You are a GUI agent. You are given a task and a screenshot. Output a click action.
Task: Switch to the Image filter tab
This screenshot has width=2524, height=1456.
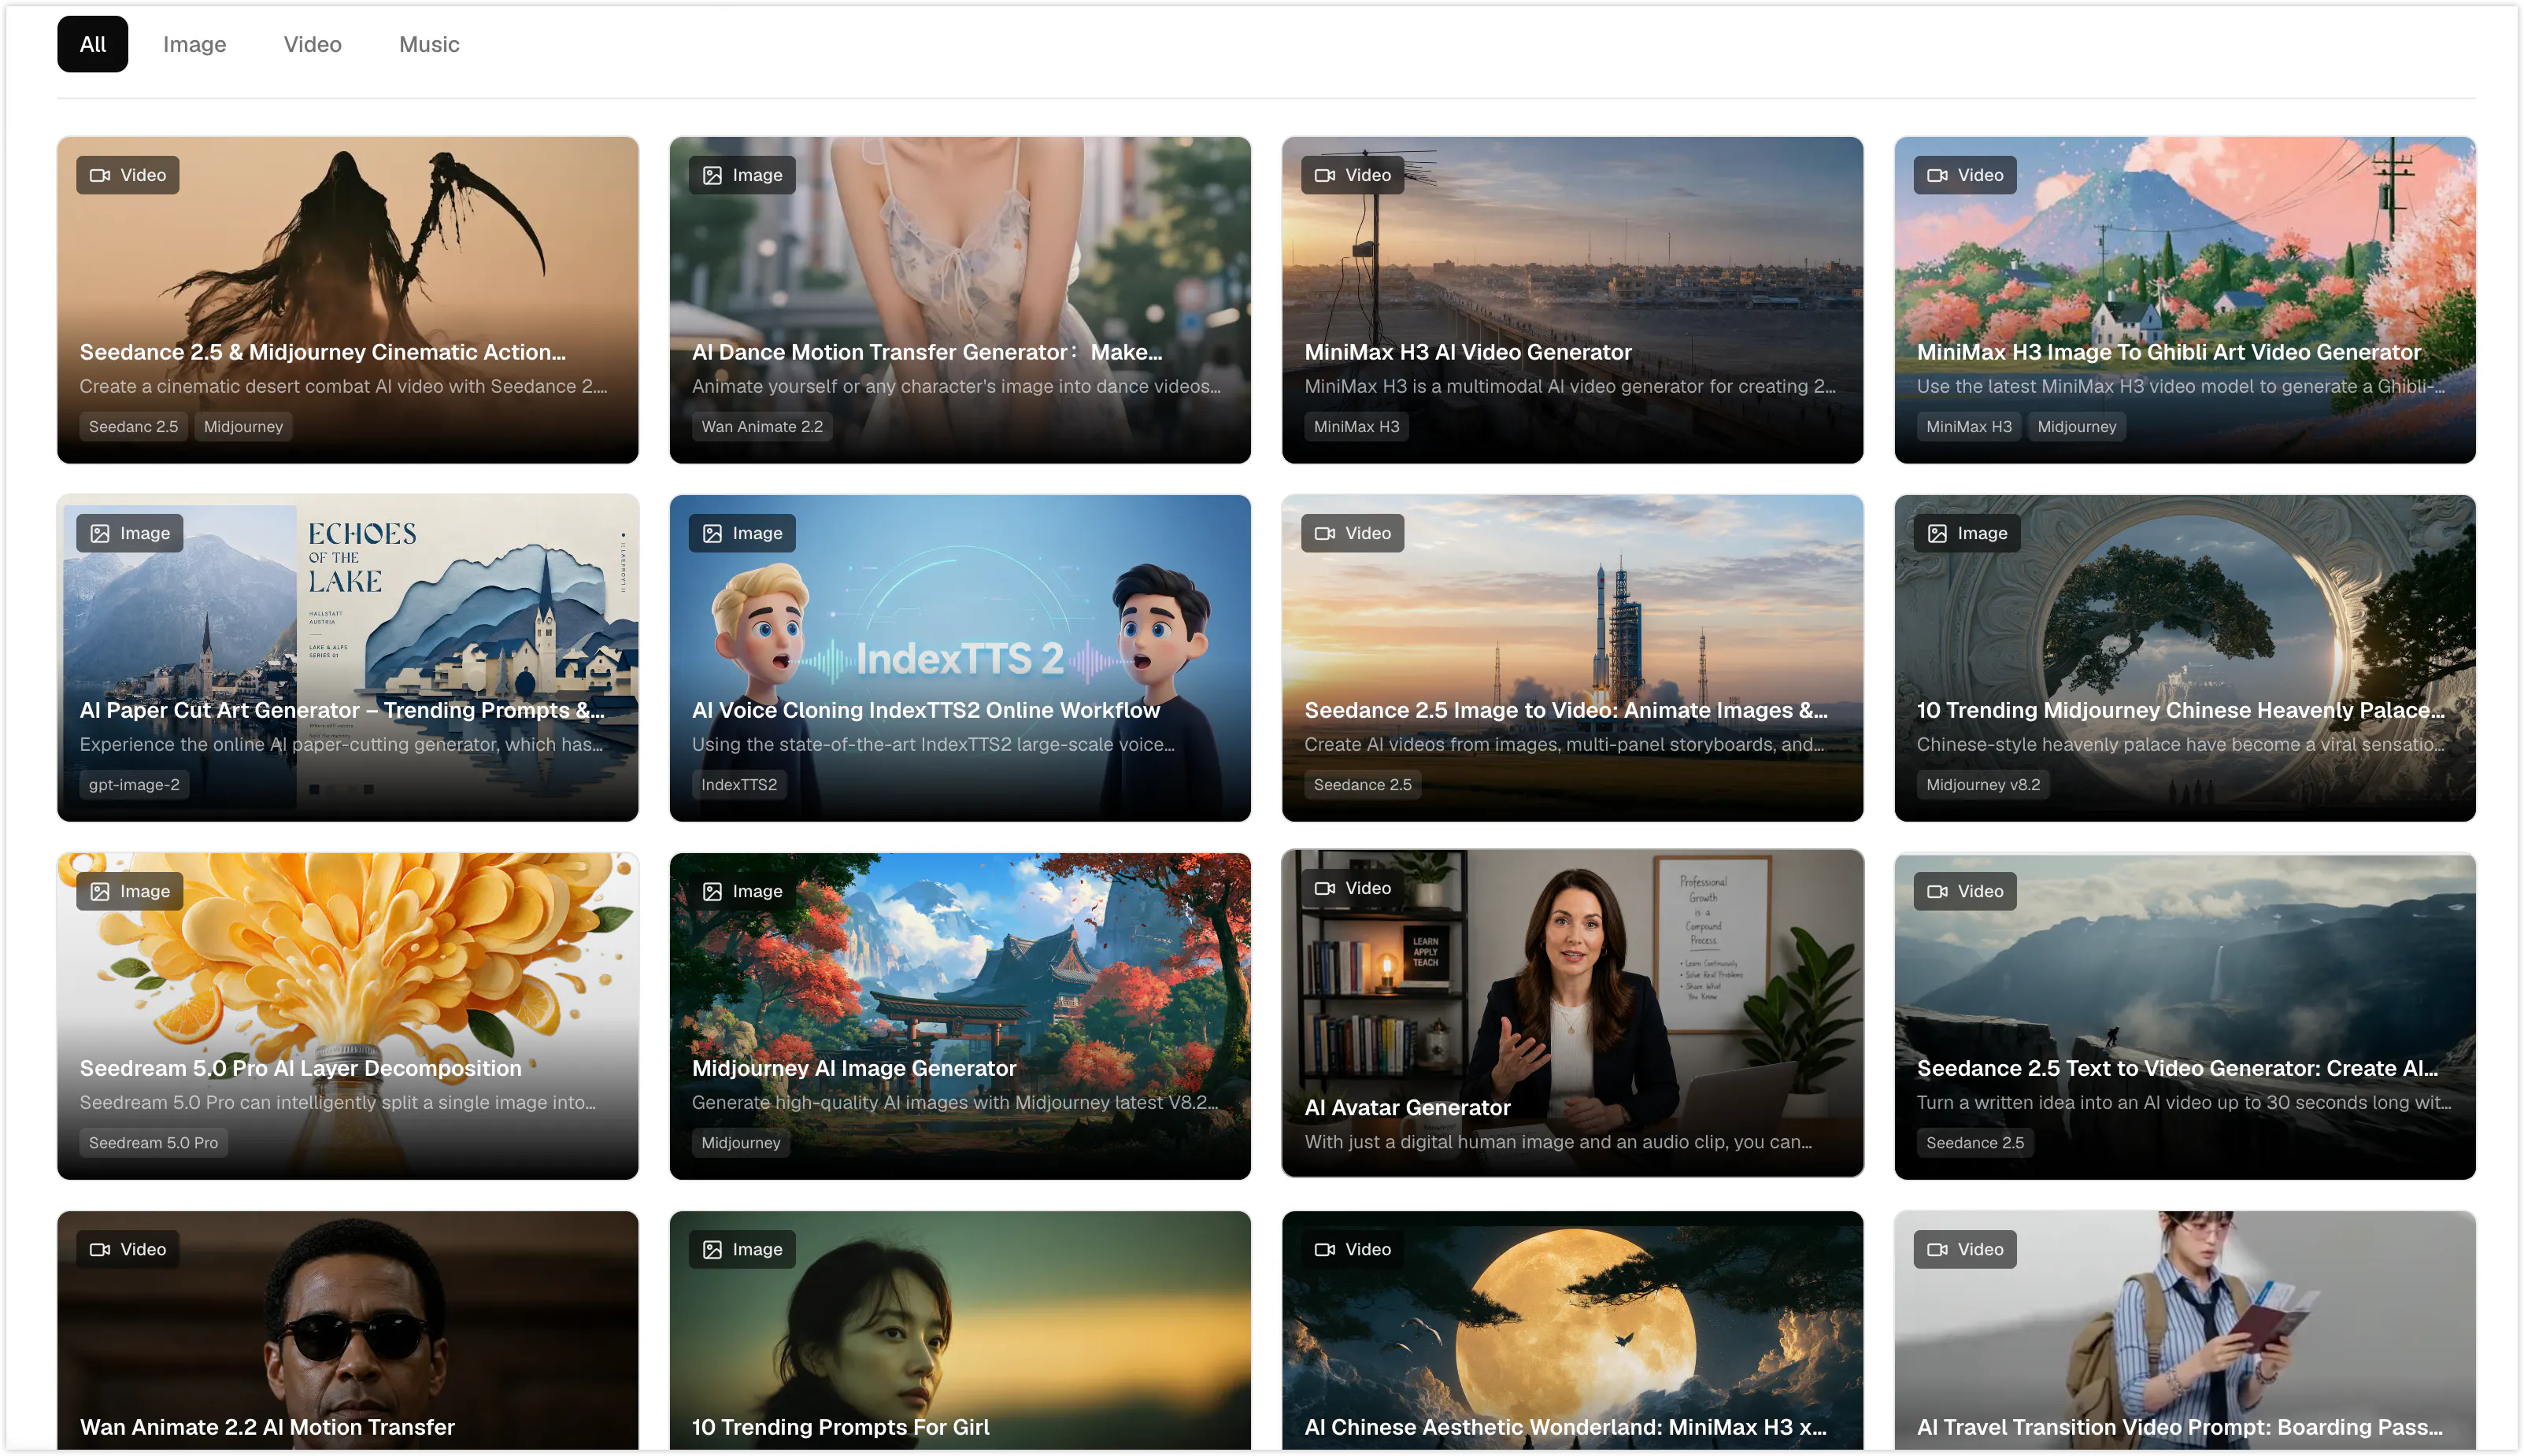pos(194,44)
